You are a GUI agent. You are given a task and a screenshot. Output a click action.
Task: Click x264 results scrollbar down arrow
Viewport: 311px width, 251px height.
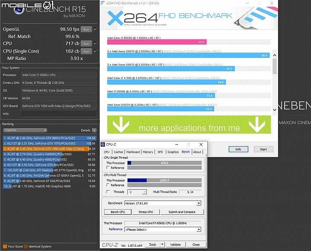coord(275,110)
